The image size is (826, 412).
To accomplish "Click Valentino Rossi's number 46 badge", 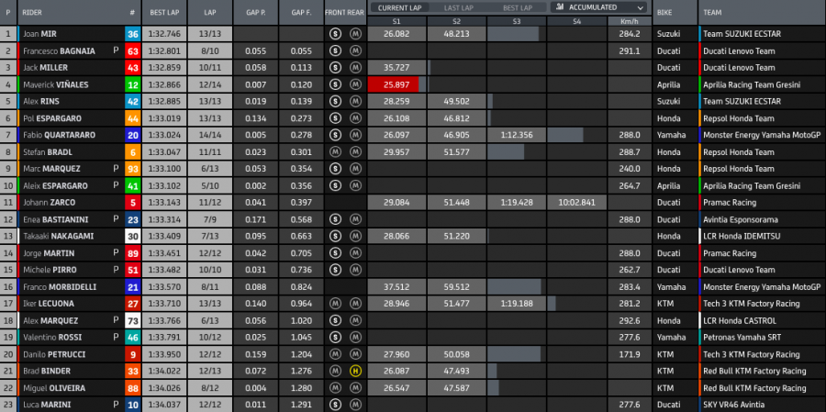I will (132, 337).
